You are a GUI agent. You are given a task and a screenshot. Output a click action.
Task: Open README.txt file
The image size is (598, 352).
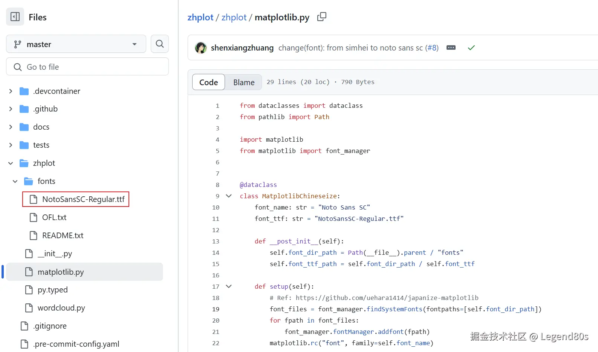(63, 236)
